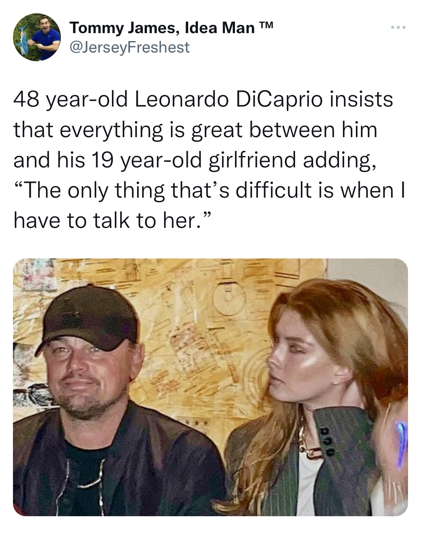Visit the @JerseyFreshest handle link
The height and width of the screenshot is (536, 421).
tap(130, 47)
